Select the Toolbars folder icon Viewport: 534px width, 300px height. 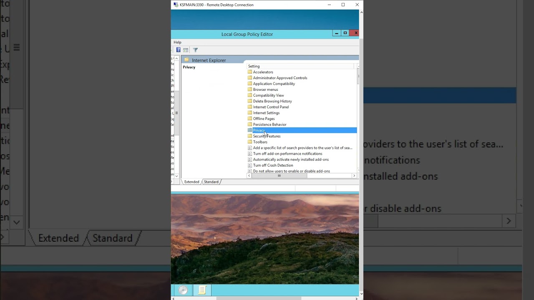click(250, 142)
